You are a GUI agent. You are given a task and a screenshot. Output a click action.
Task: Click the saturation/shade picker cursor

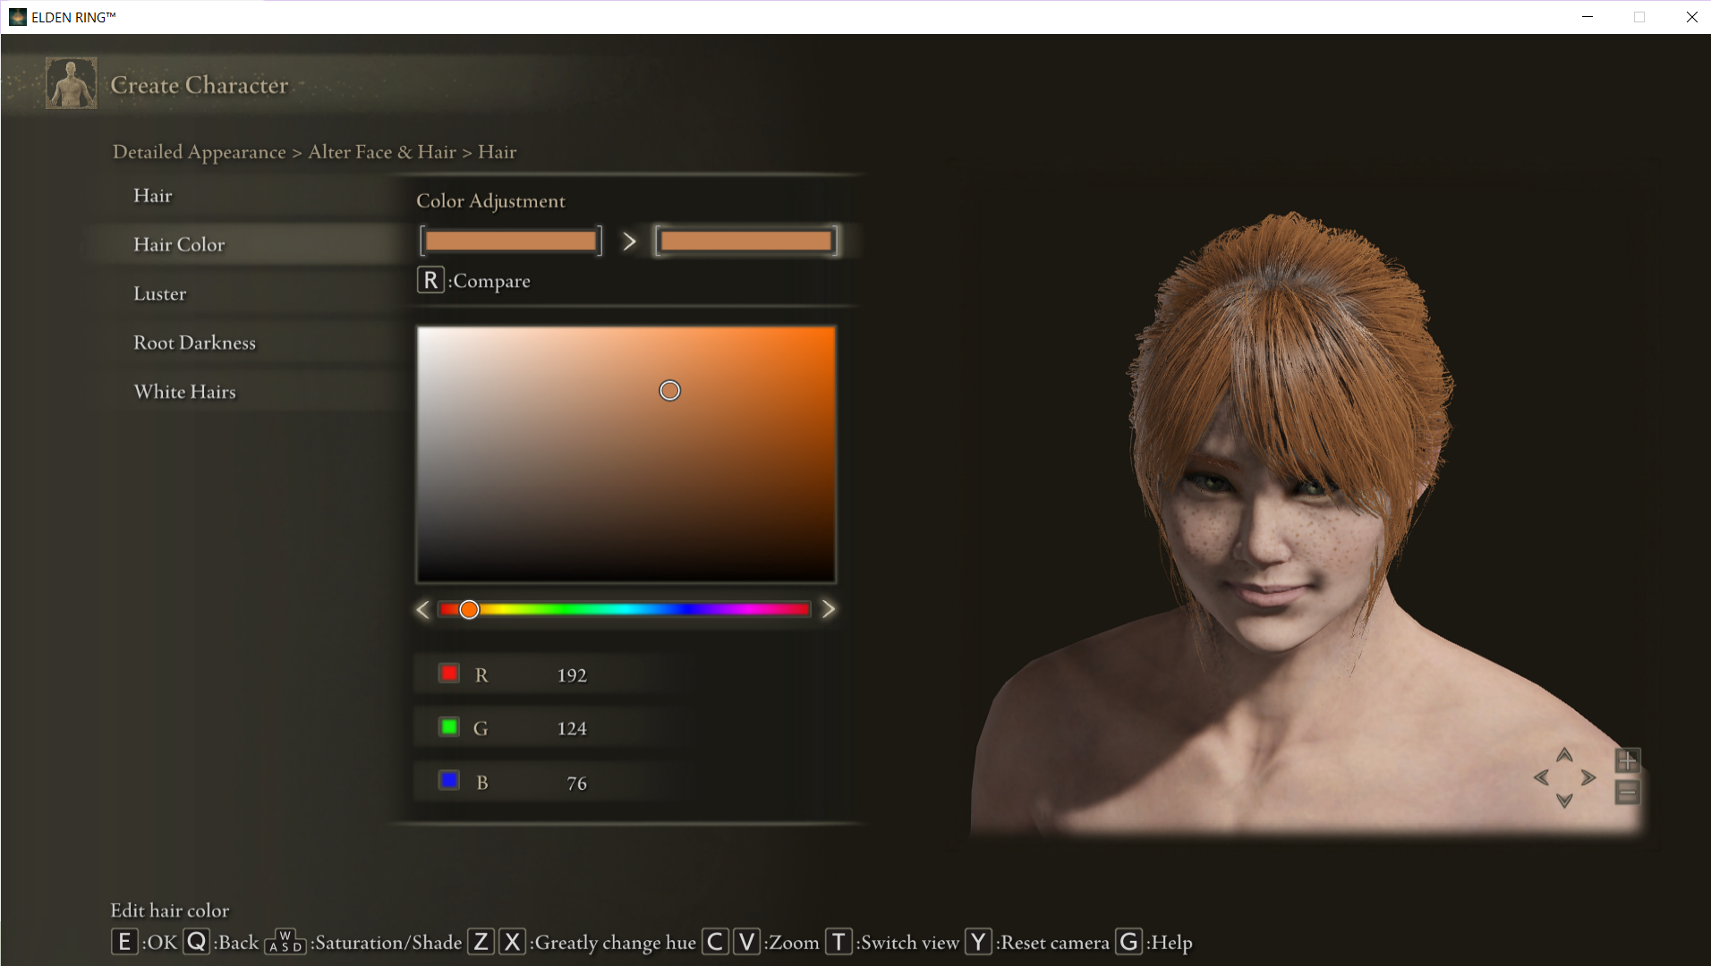(x=669, y=391)
